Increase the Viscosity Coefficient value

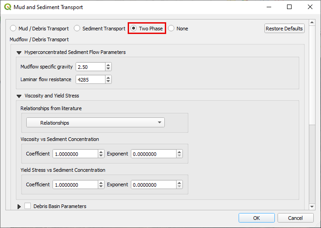(101, 152)
